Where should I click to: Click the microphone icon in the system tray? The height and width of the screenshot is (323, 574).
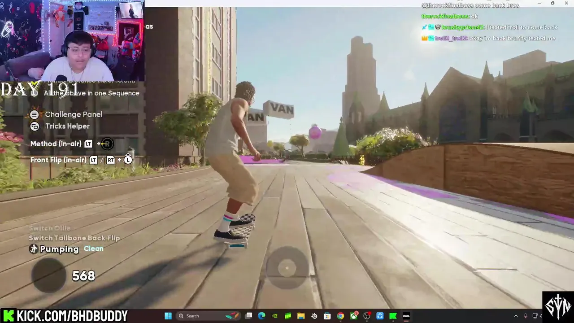(525, 316)
